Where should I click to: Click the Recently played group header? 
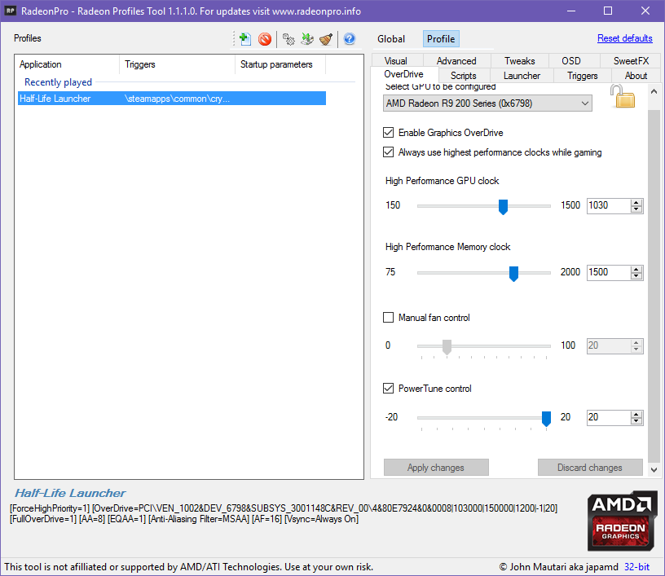58,82
